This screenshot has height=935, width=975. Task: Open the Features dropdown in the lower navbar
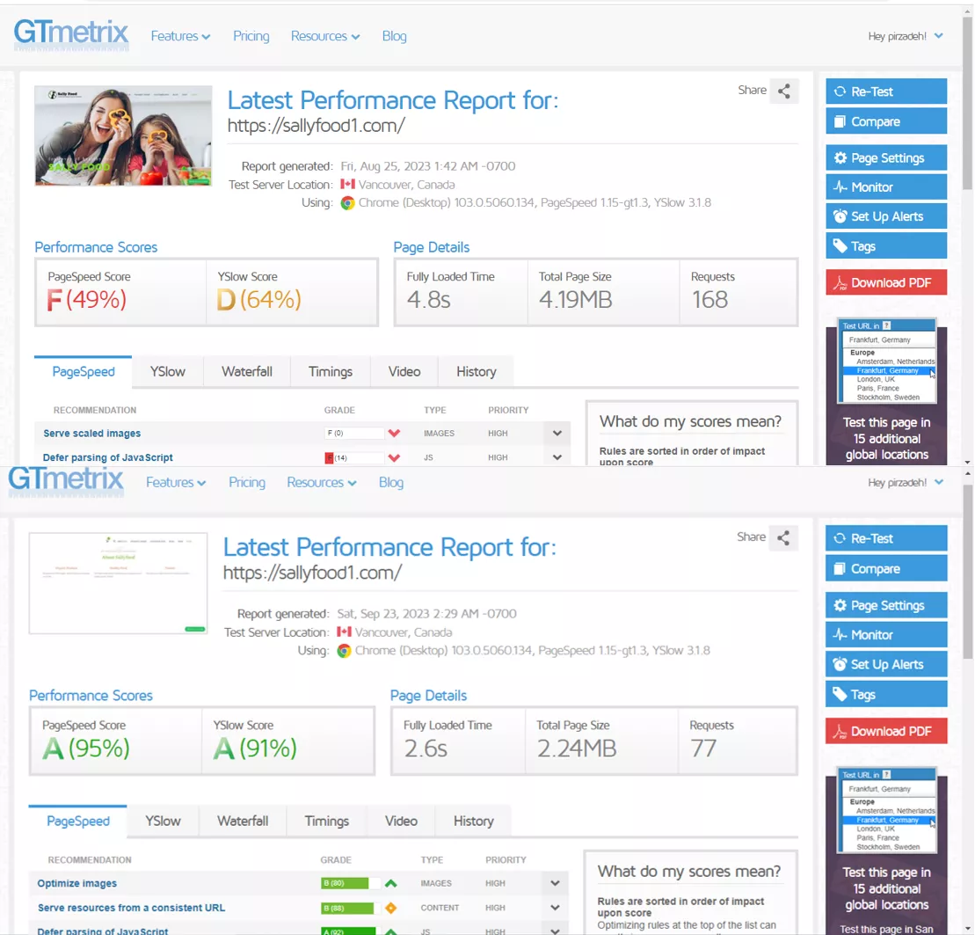[176, 482]
